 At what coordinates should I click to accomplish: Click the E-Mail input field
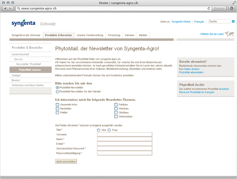(x=125, y=144)
